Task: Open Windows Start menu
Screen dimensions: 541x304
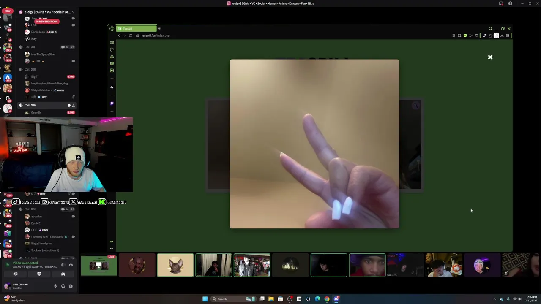Action: [x=205, y=299]
